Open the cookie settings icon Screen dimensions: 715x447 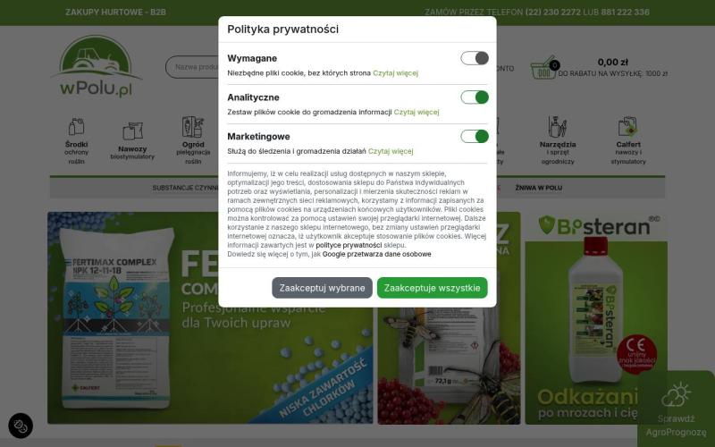21,426
